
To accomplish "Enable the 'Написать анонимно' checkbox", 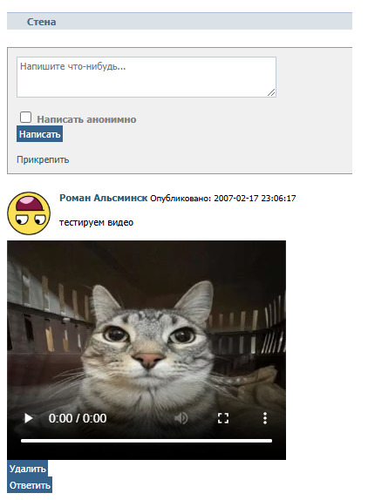I will pyautogui.click(x=25, y=117).
